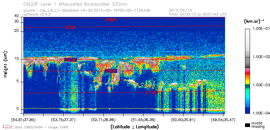The width and height of the screenshot is (270, 130).
Task: Click the '250K' contour label near 7 km height
Action: (111, 71)
